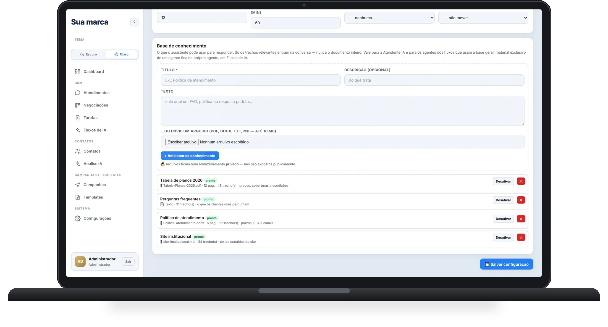Screen dimensions: 608x327
Task: Open the '— nenhuma —' dropdown
Action: tap(389, 18)
